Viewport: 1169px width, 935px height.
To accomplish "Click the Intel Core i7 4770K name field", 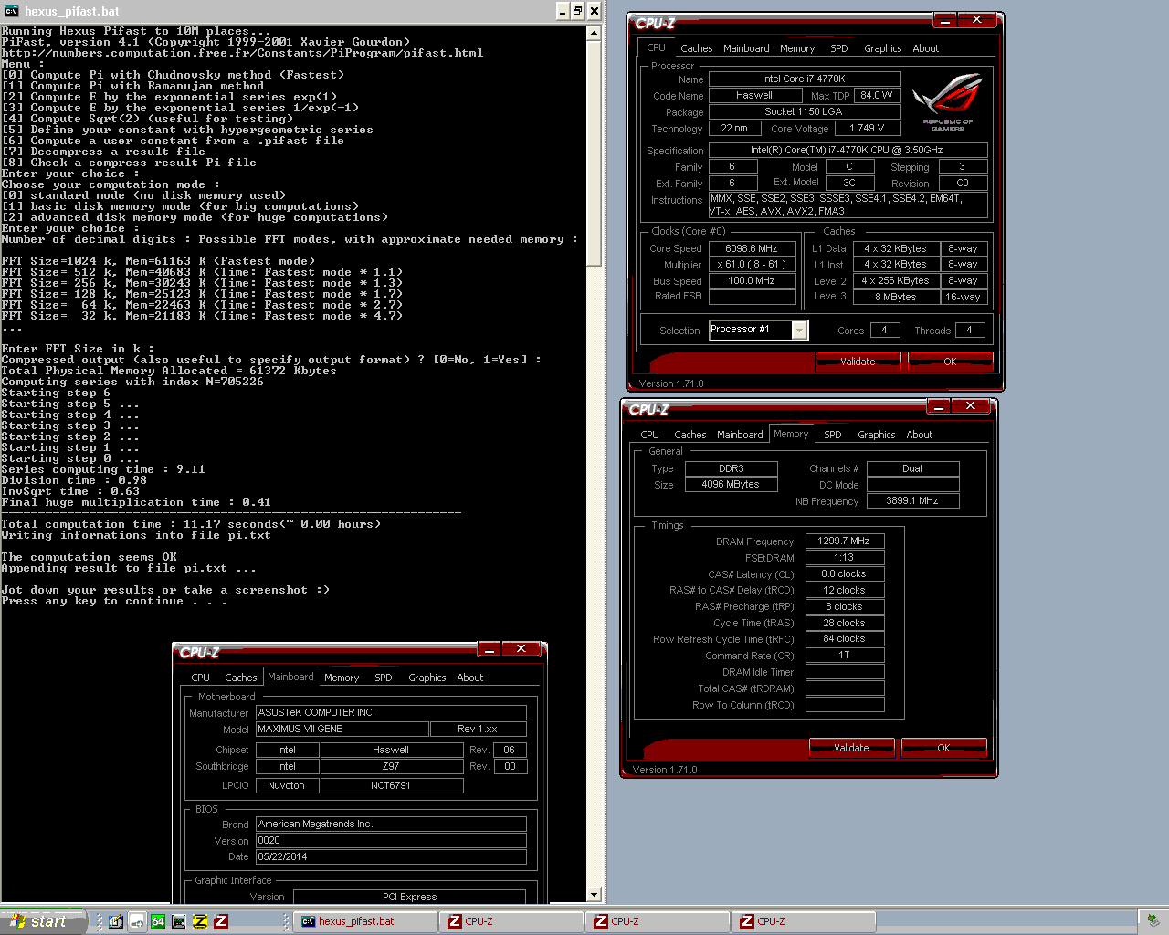I will (805, 79).
